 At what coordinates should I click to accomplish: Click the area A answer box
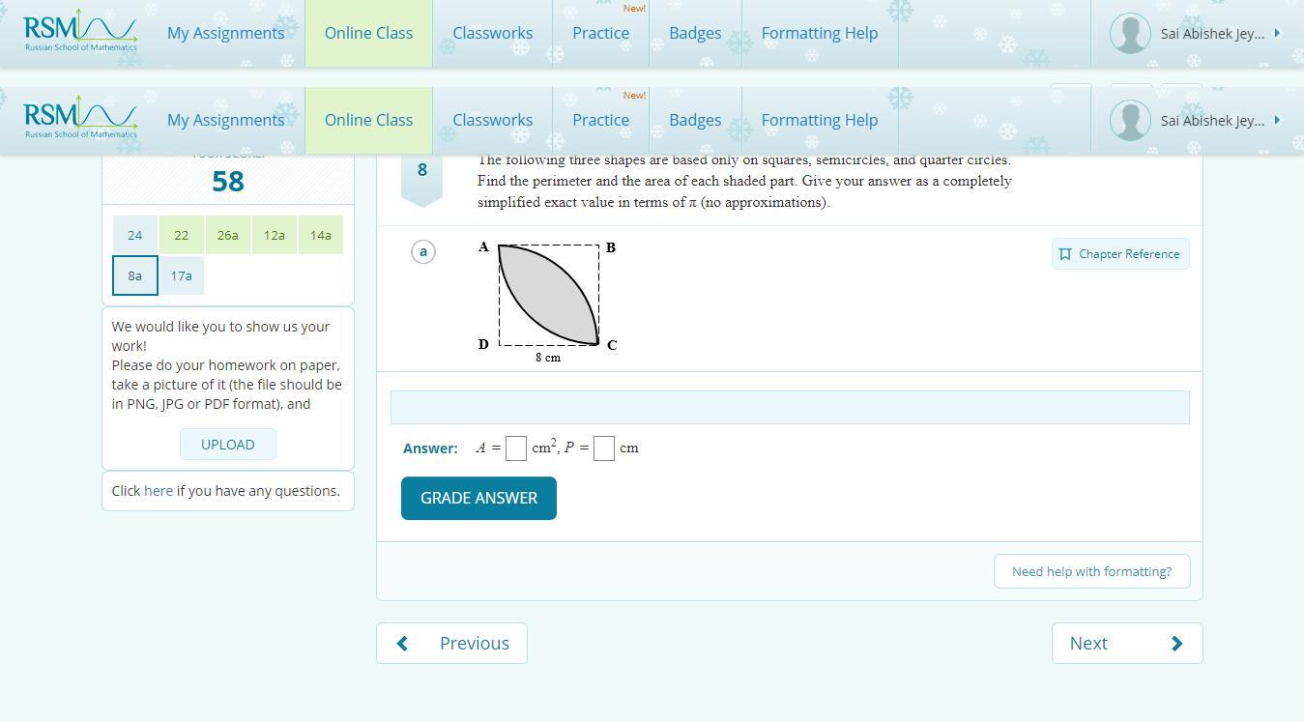pos(516,448)
